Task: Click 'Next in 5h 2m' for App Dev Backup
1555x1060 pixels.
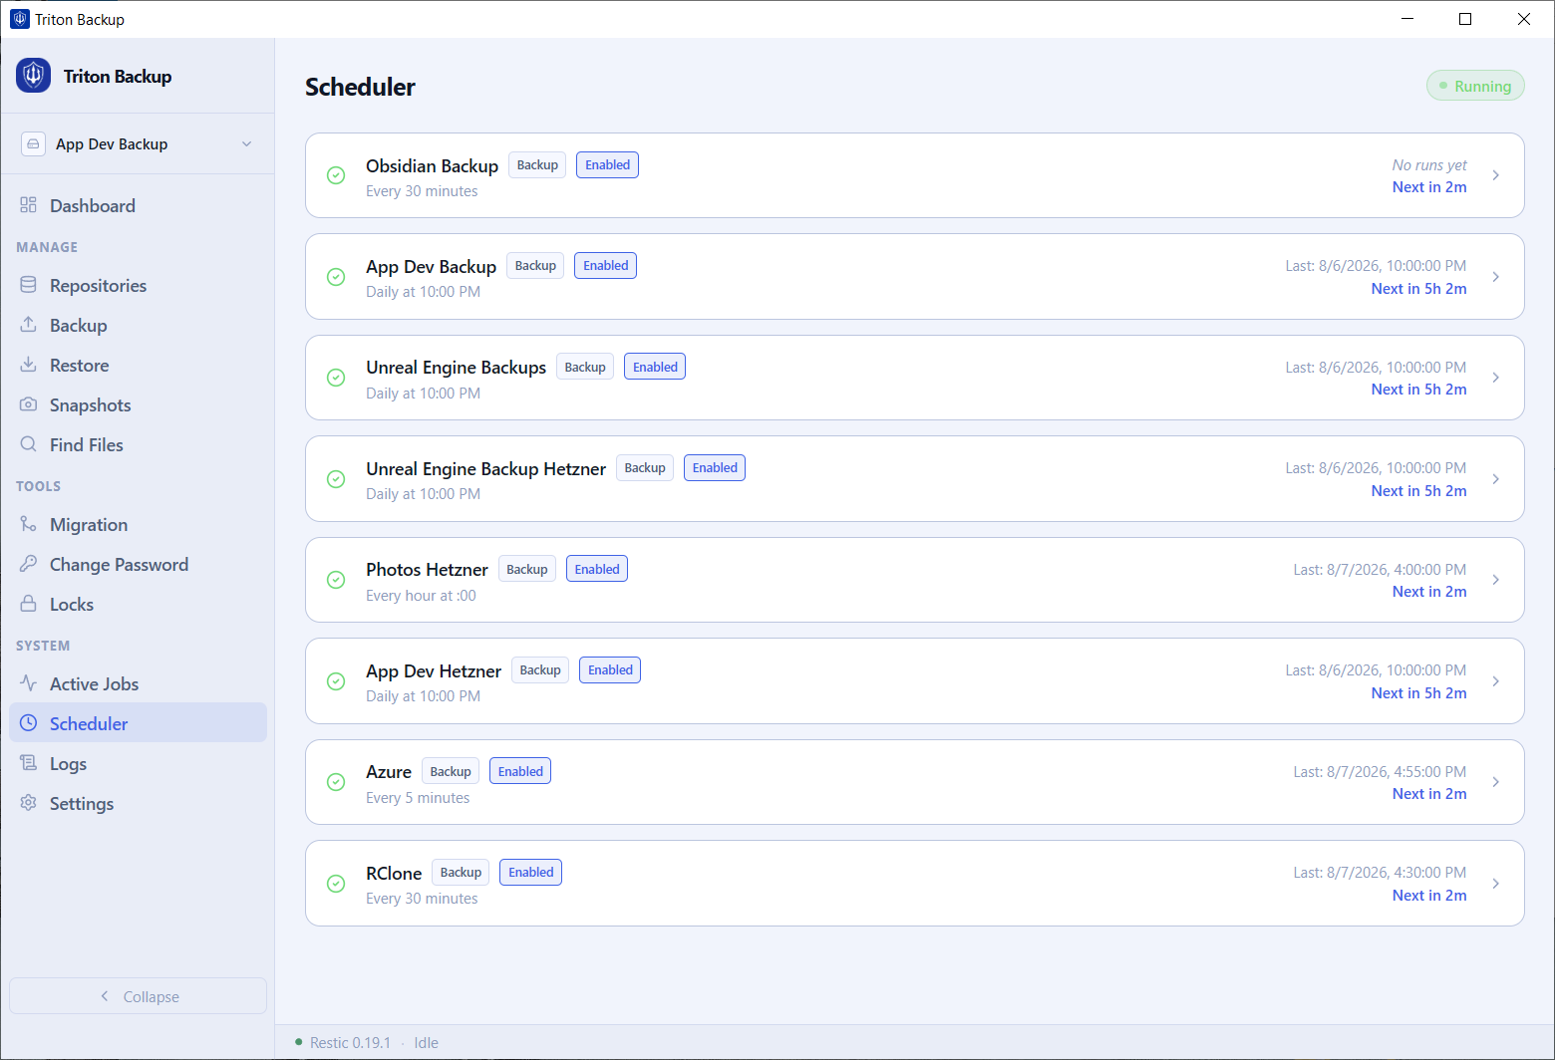Action: (x=1418, y=289)
